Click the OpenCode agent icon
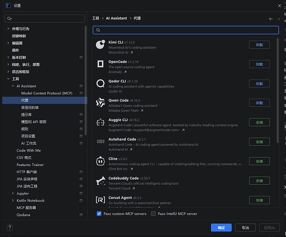Viewport: 286px width, 237px height. click(101, 64)
